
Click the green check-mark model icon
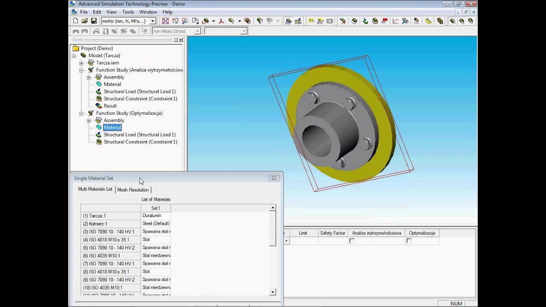pyautogui.click(x=260, y=21)
